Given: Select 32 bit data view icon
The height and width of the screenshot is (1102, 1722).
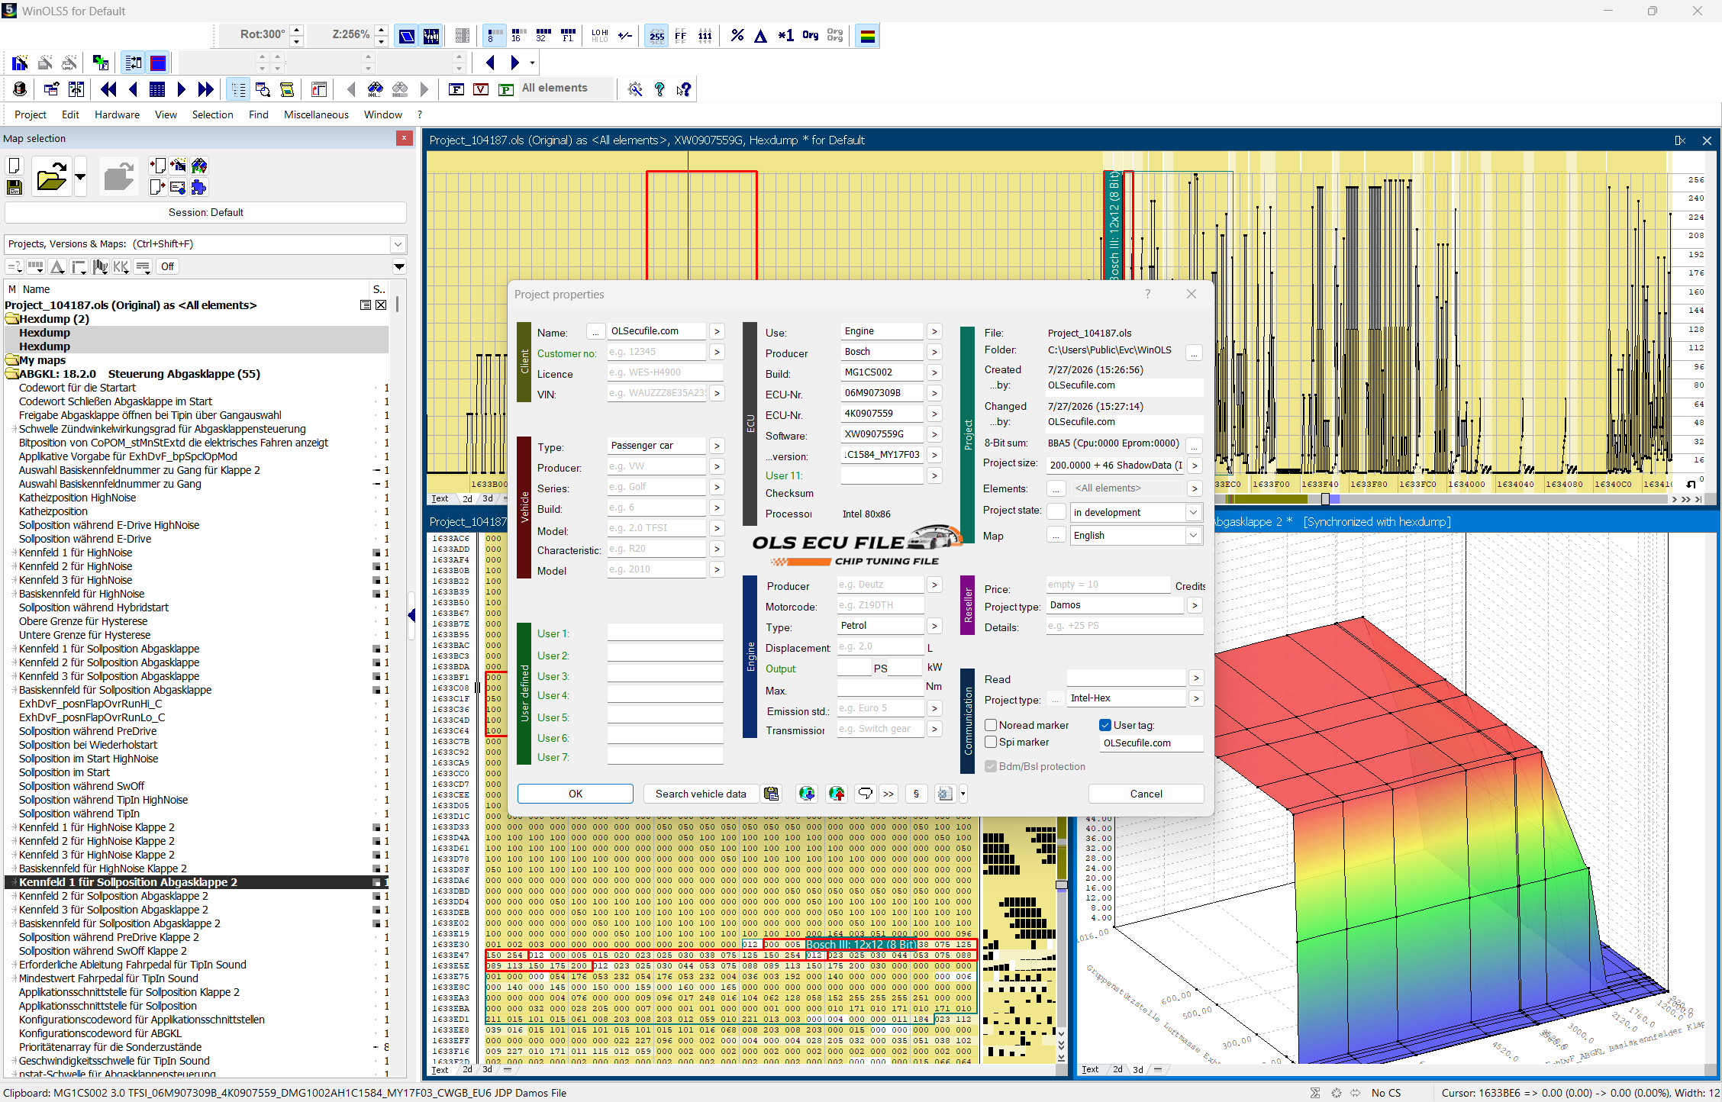Looking at the screenshot, I should [543, 35].
